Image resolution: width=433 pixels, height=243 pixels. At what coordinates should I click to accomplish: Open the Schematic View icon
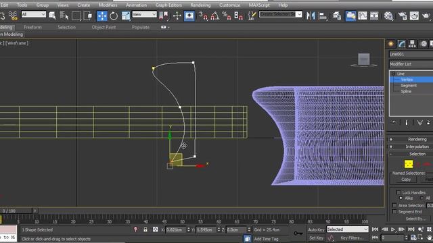[x=374, y=16]
